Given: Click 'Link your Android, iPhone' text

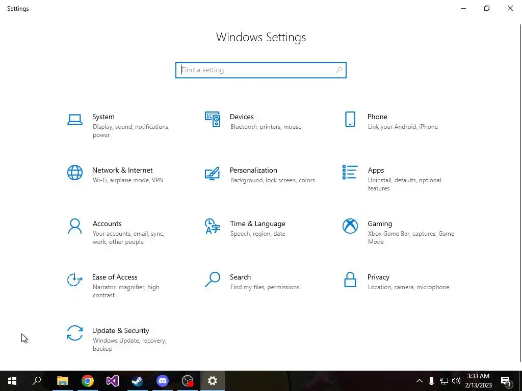Looking at the screenshot, I should [403, 127].
